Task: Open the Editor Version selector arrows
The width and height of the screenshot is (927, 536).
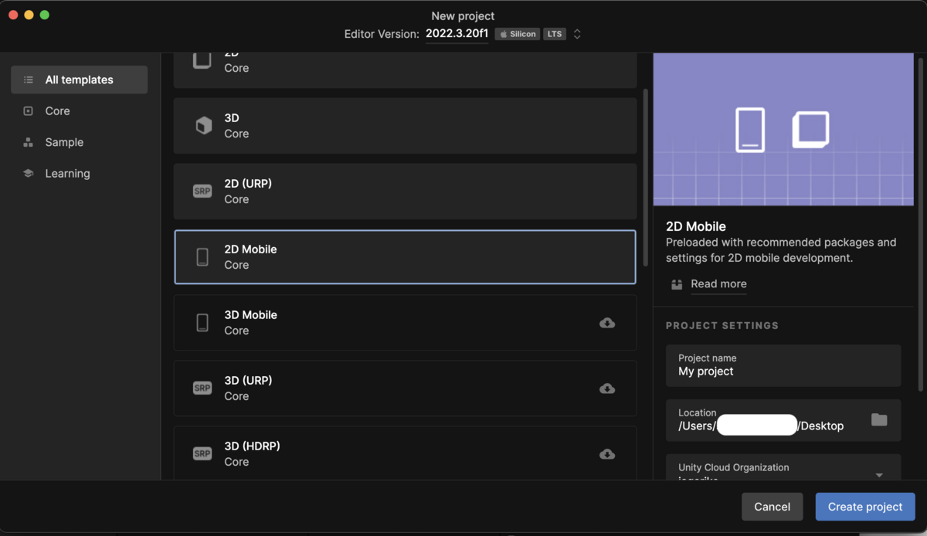Action: [x=577, y=34]
